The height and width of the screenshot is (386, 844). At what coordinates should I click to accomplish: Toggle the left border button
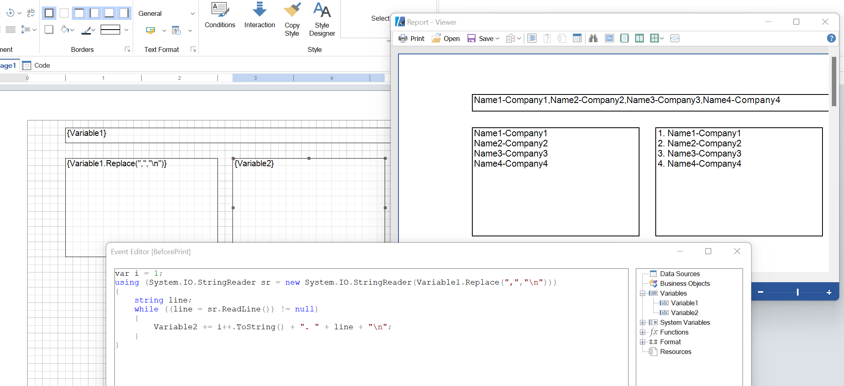pyautogui.click(x=94, y=13)
